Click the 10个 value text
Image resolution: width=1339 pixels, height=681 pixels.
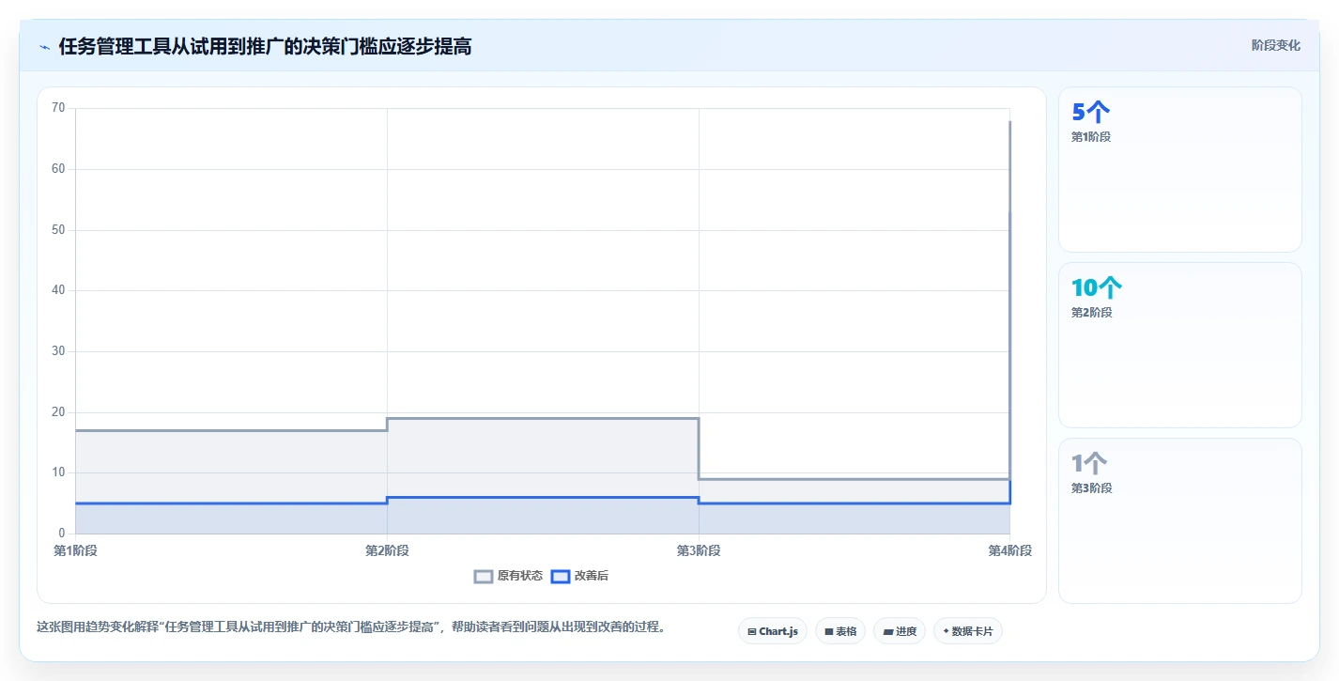(x=1097, y=287)
